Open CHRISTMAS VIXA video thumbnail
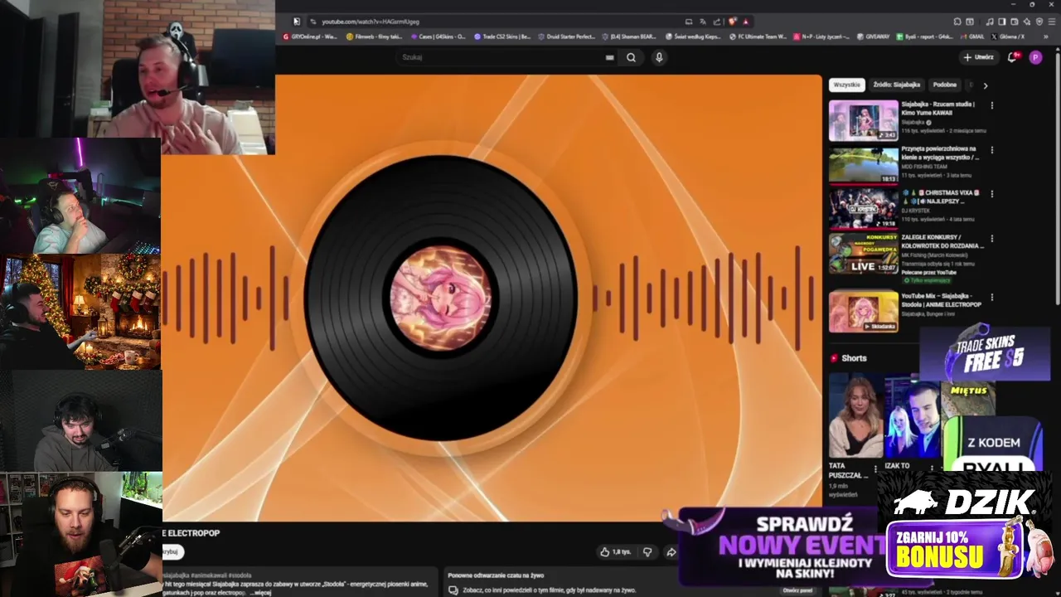The height and width of the screenshot is (597, 1061). (x=864, y=209)
